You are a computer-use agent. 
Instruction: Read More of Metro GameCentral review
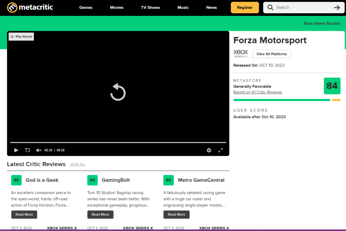(x=177, y=214)
